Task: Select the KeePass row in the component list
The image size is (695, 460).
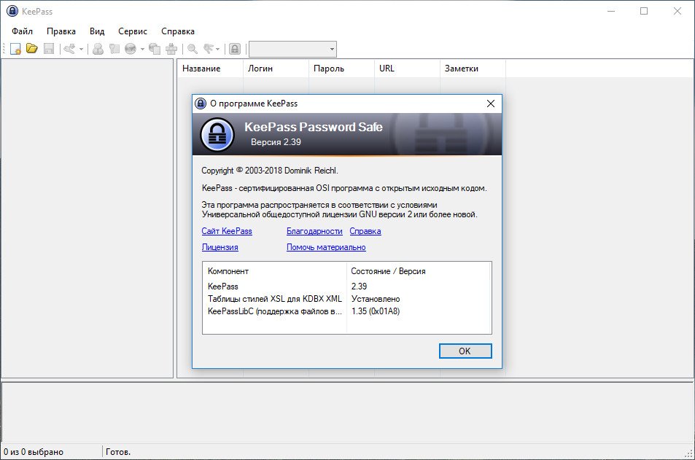Action: click(346, 286)
